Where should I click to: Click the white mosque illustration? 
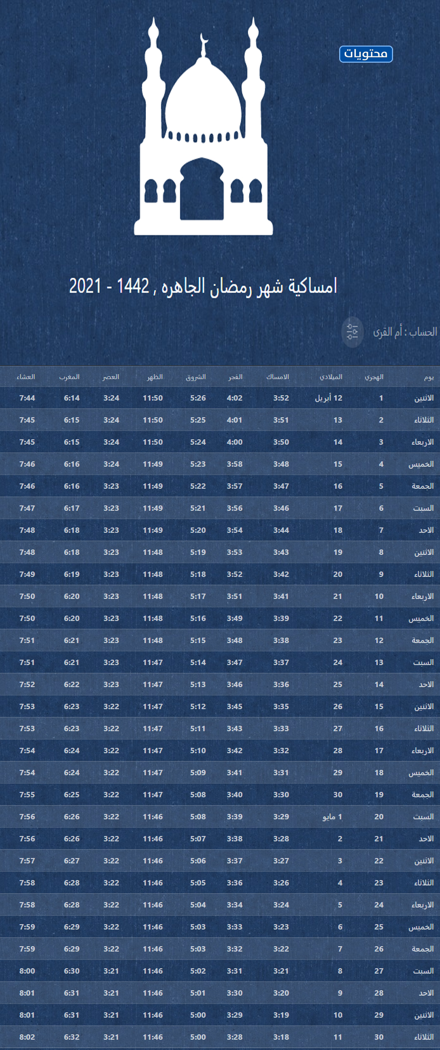204,126
